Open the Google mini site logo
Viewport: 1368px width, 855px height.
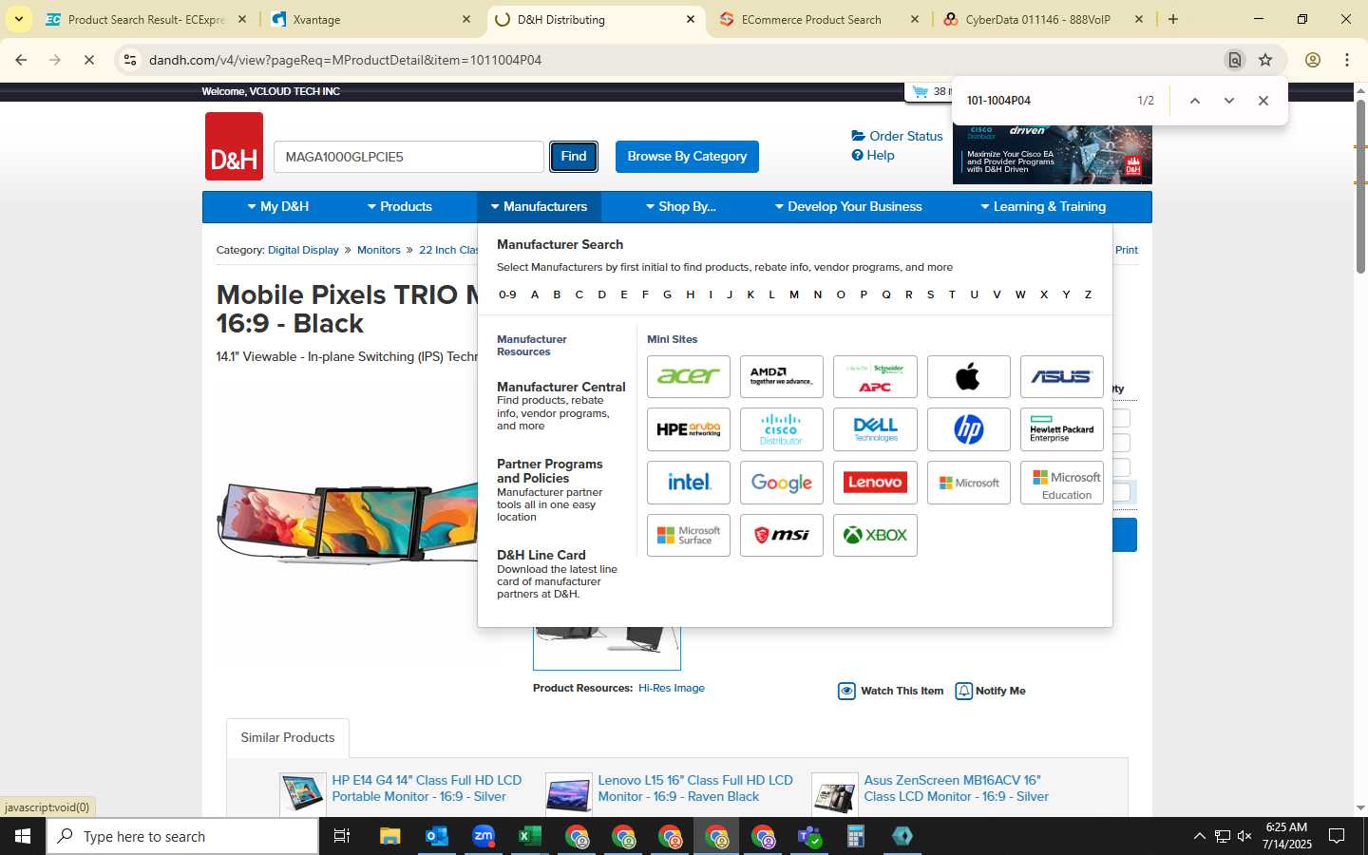(782, 483)
